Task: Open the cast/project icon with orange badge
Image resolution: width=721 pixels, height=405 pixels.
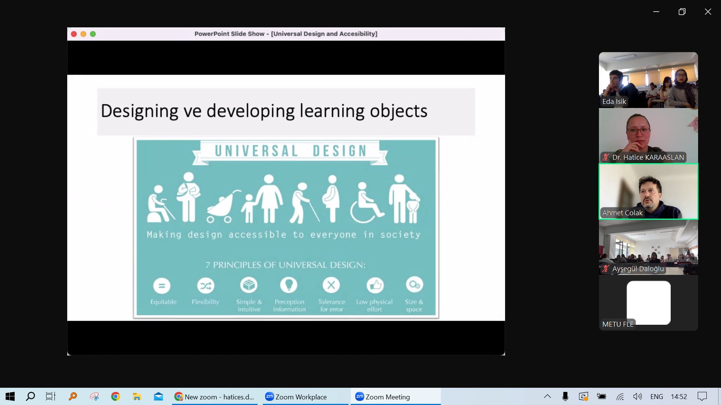Action: click(584, 396)
